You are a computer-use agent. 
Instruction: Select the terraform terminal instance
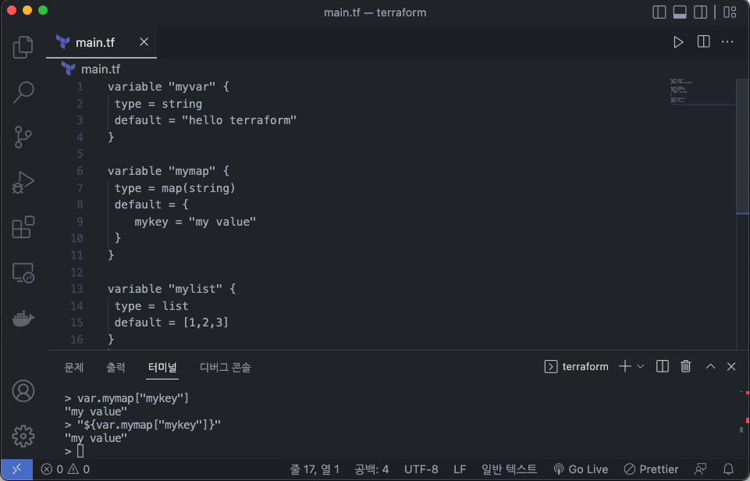(577, 367)
